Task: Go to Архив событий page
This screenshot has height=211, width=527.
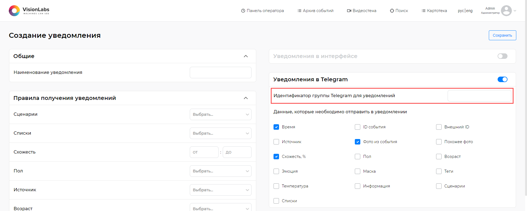Action: [x=316, y=11]
